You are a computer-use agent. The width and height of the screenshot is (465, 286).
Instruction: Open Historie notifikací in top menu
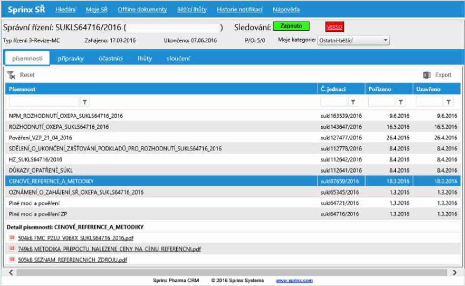coord(239,9)
